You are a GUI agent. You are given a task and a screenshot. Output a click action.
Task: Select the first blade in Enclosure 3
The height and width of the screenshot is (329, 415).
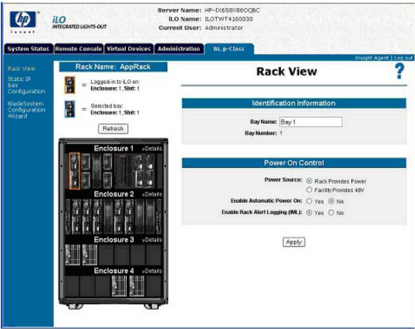(72, 254)
